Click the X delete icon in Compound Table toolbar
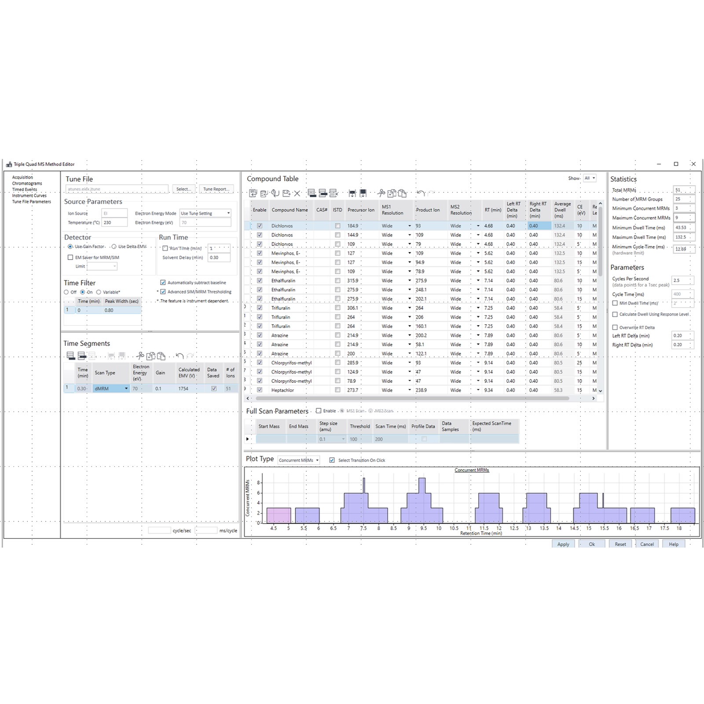Image resolution: width=704 pixels, height=704 pixels. 297,193
